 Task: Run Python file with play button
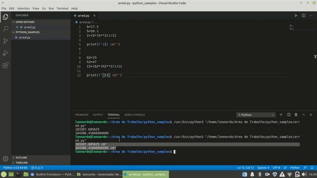tap(296, 15)
